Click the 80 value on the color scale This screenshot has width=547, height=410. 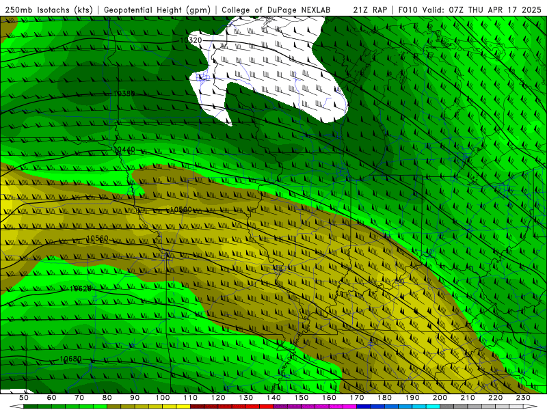107,398
